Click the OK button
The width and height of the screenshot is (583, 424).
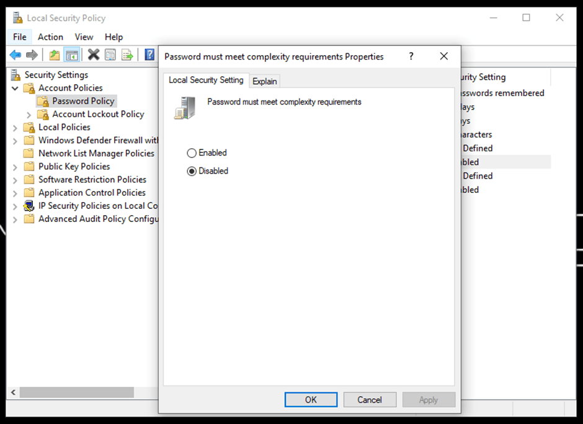(x=311, y=399)
